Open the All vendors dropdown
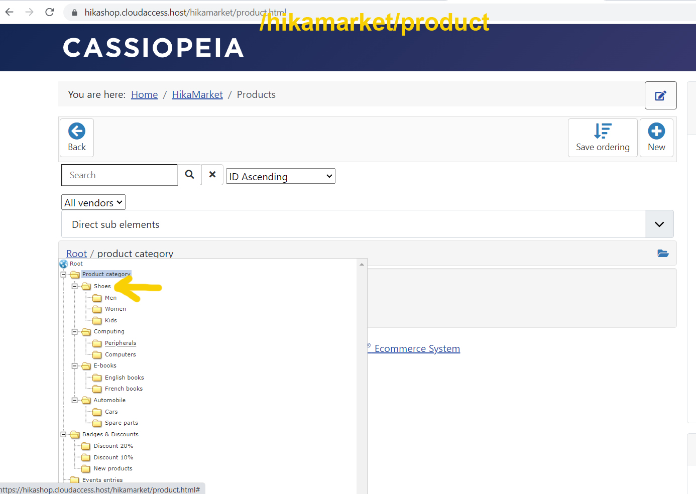The width and height of the screenshot is (696, 494). pos(93,202)
